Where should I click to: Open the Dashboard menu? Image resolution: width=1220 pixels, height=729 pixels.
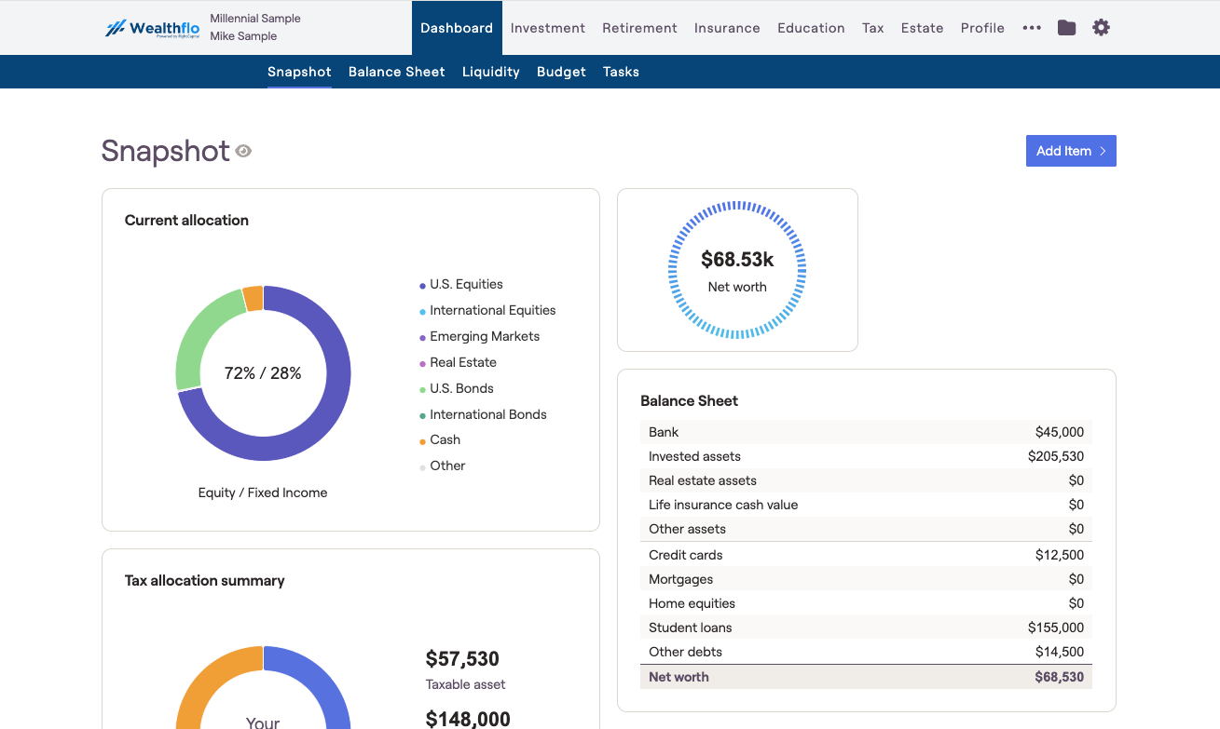tap(457, 28)
